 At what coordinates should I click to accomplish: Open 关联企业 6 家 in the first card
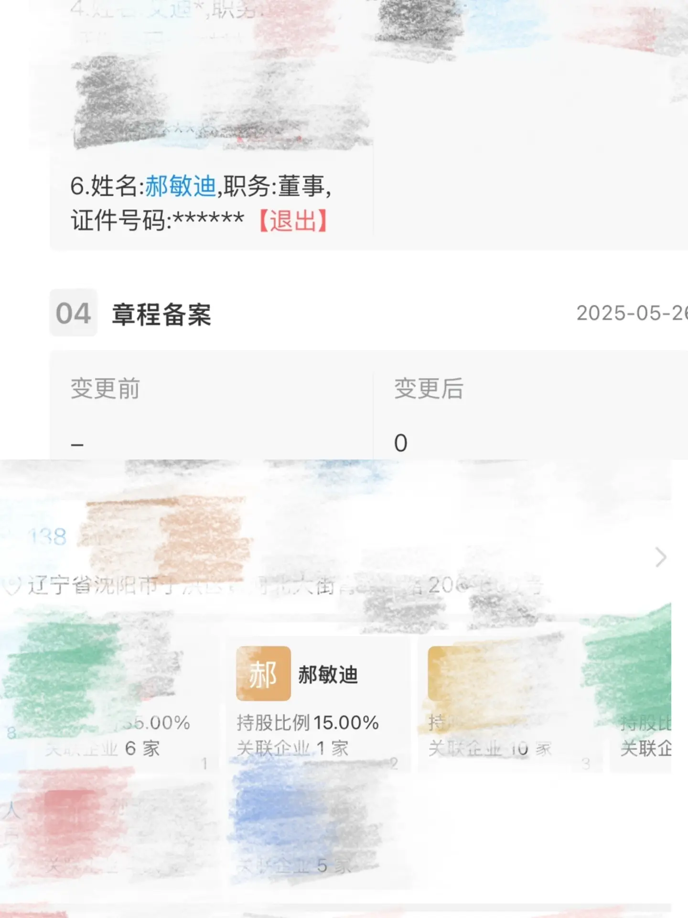pos(103,749)
